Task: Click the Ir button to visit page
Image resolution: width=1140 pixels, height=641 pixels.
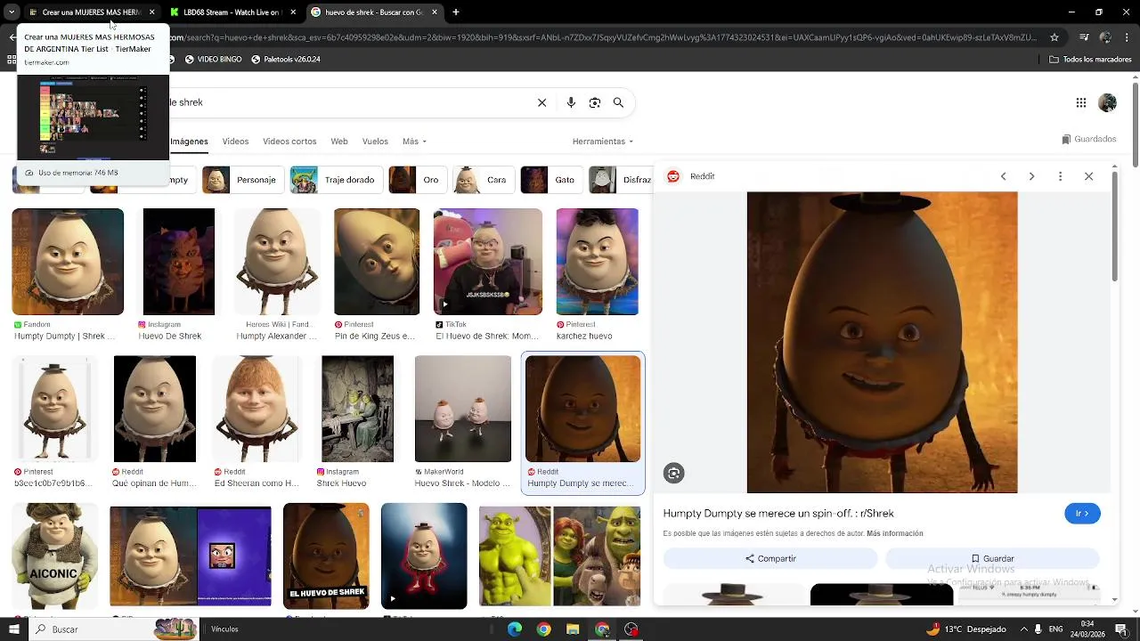Action: (1082, 514)
